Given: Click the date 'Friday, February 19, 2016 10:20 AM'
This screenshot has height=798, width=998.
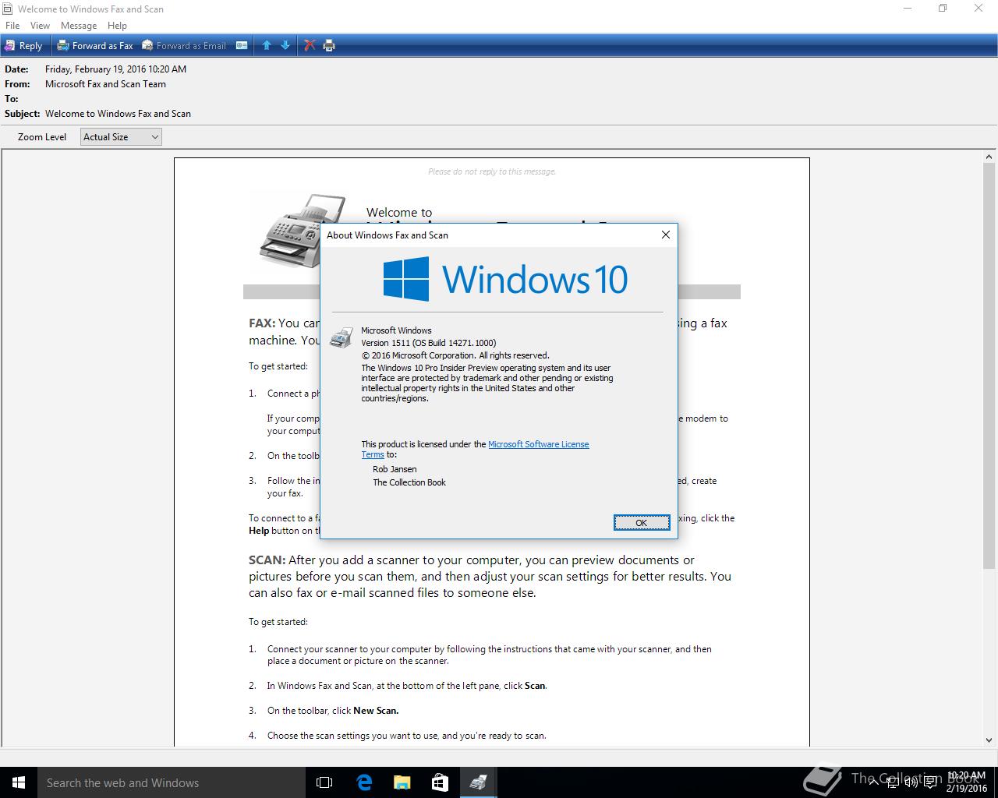Looking at the screenshot, I should [x=115, y=69].
